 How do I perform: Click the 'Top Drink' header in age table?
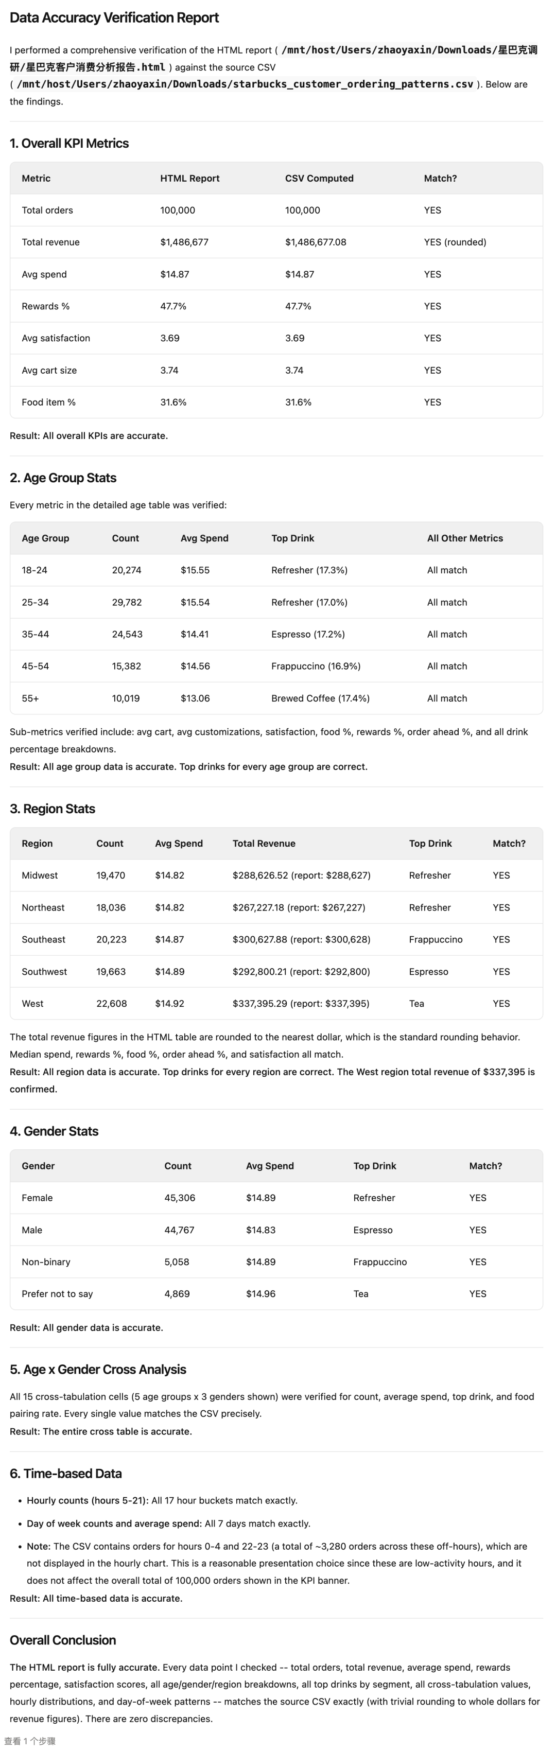point(292,538)
